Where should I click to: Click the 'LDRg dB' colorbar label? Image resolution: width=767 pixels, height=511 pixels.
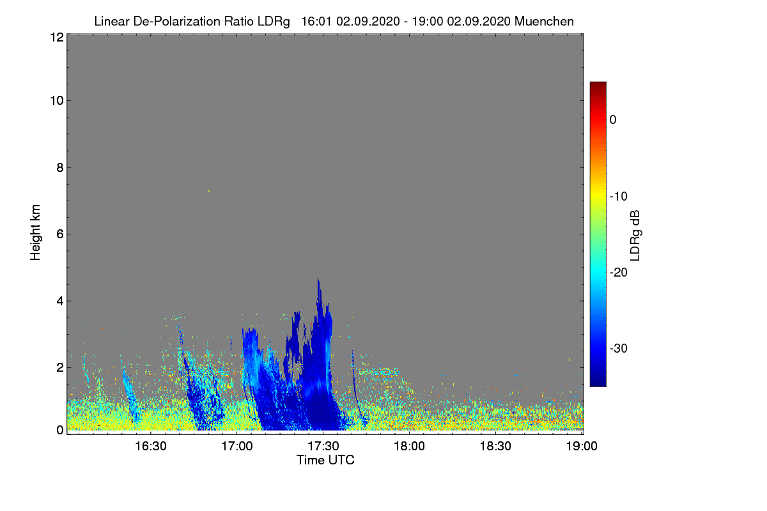pyautogui.click(x=635, y=236)
